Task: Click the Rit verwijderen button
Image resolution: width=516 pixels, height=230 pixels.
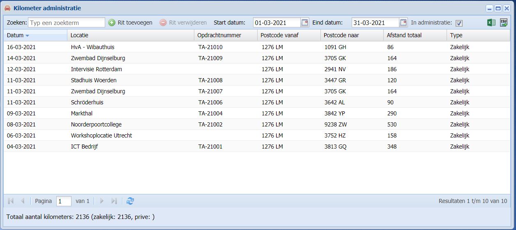Action: [x=183, y=23]
